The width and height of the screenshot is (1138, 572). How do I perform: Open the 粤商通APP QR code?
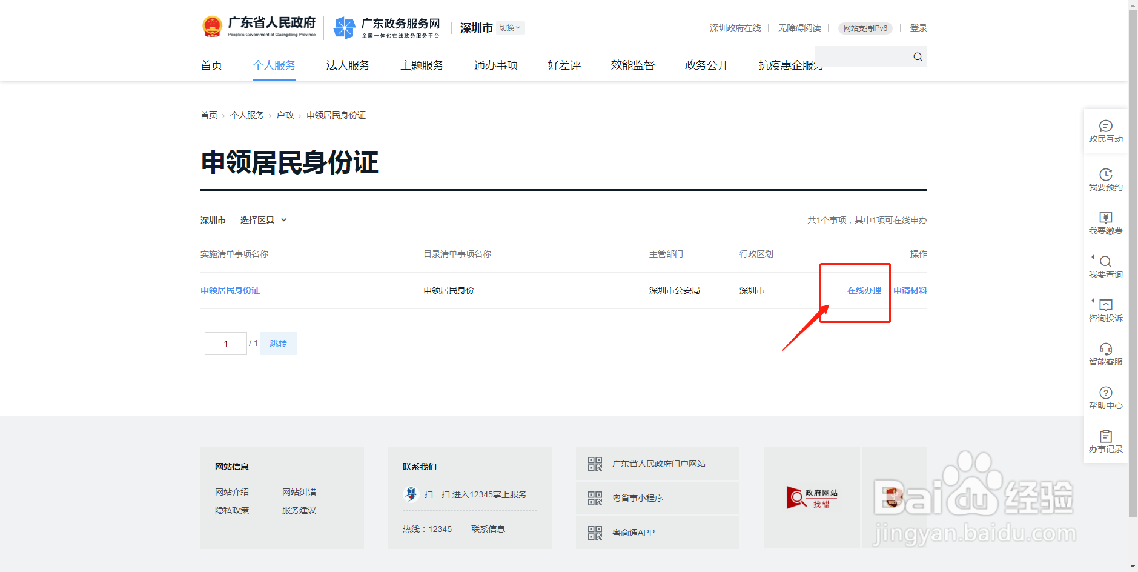click(x=594, y=532)
